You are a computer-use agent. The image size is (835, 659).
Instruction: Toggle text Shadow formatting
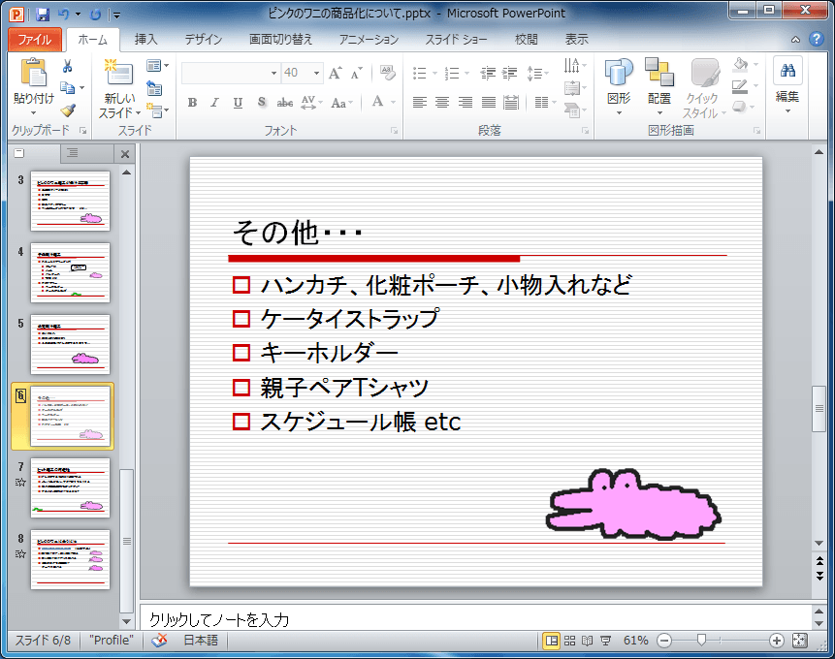262,102
